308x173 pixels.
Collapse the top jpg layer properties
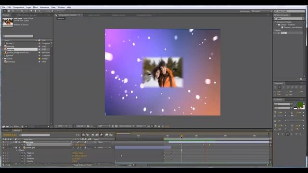(x=14, y=142)
